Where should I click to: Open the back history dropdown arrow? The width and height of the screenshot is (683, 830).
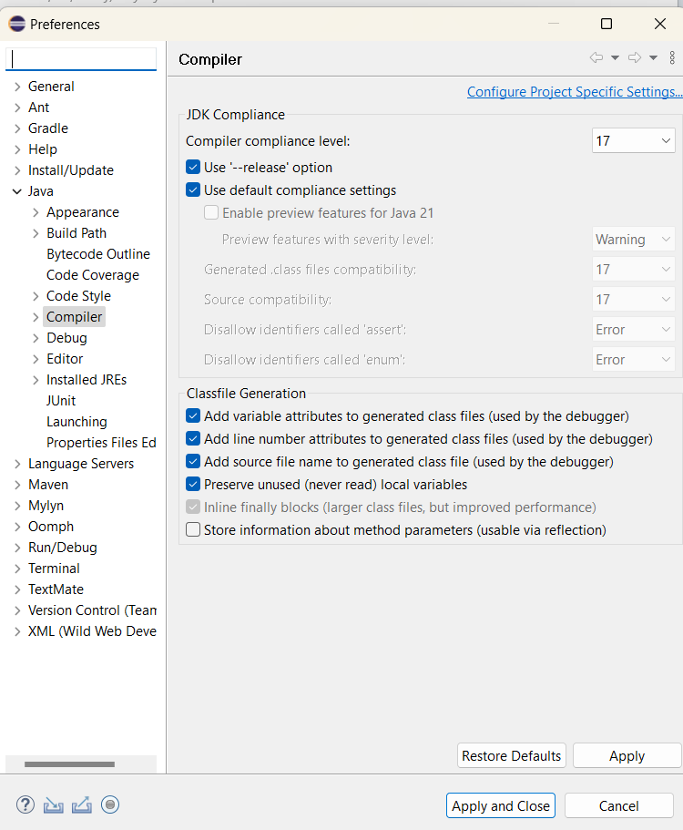click(615, 57)
